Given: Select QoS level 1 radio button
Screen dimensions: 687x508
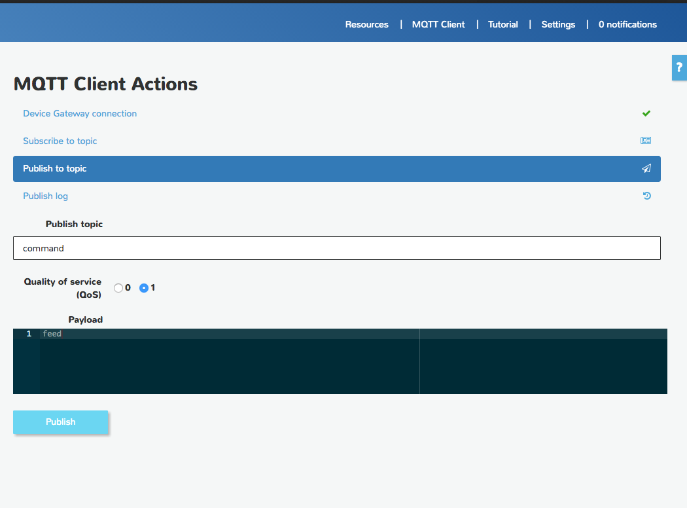Looking at the screenshot, I should click(x=144, y=288).
